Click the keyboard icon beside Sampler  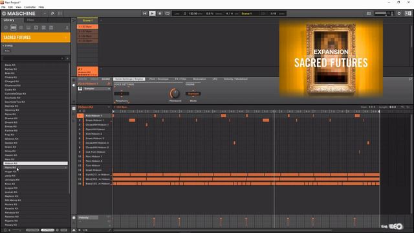pyautogui.click(x=80, y=89)
